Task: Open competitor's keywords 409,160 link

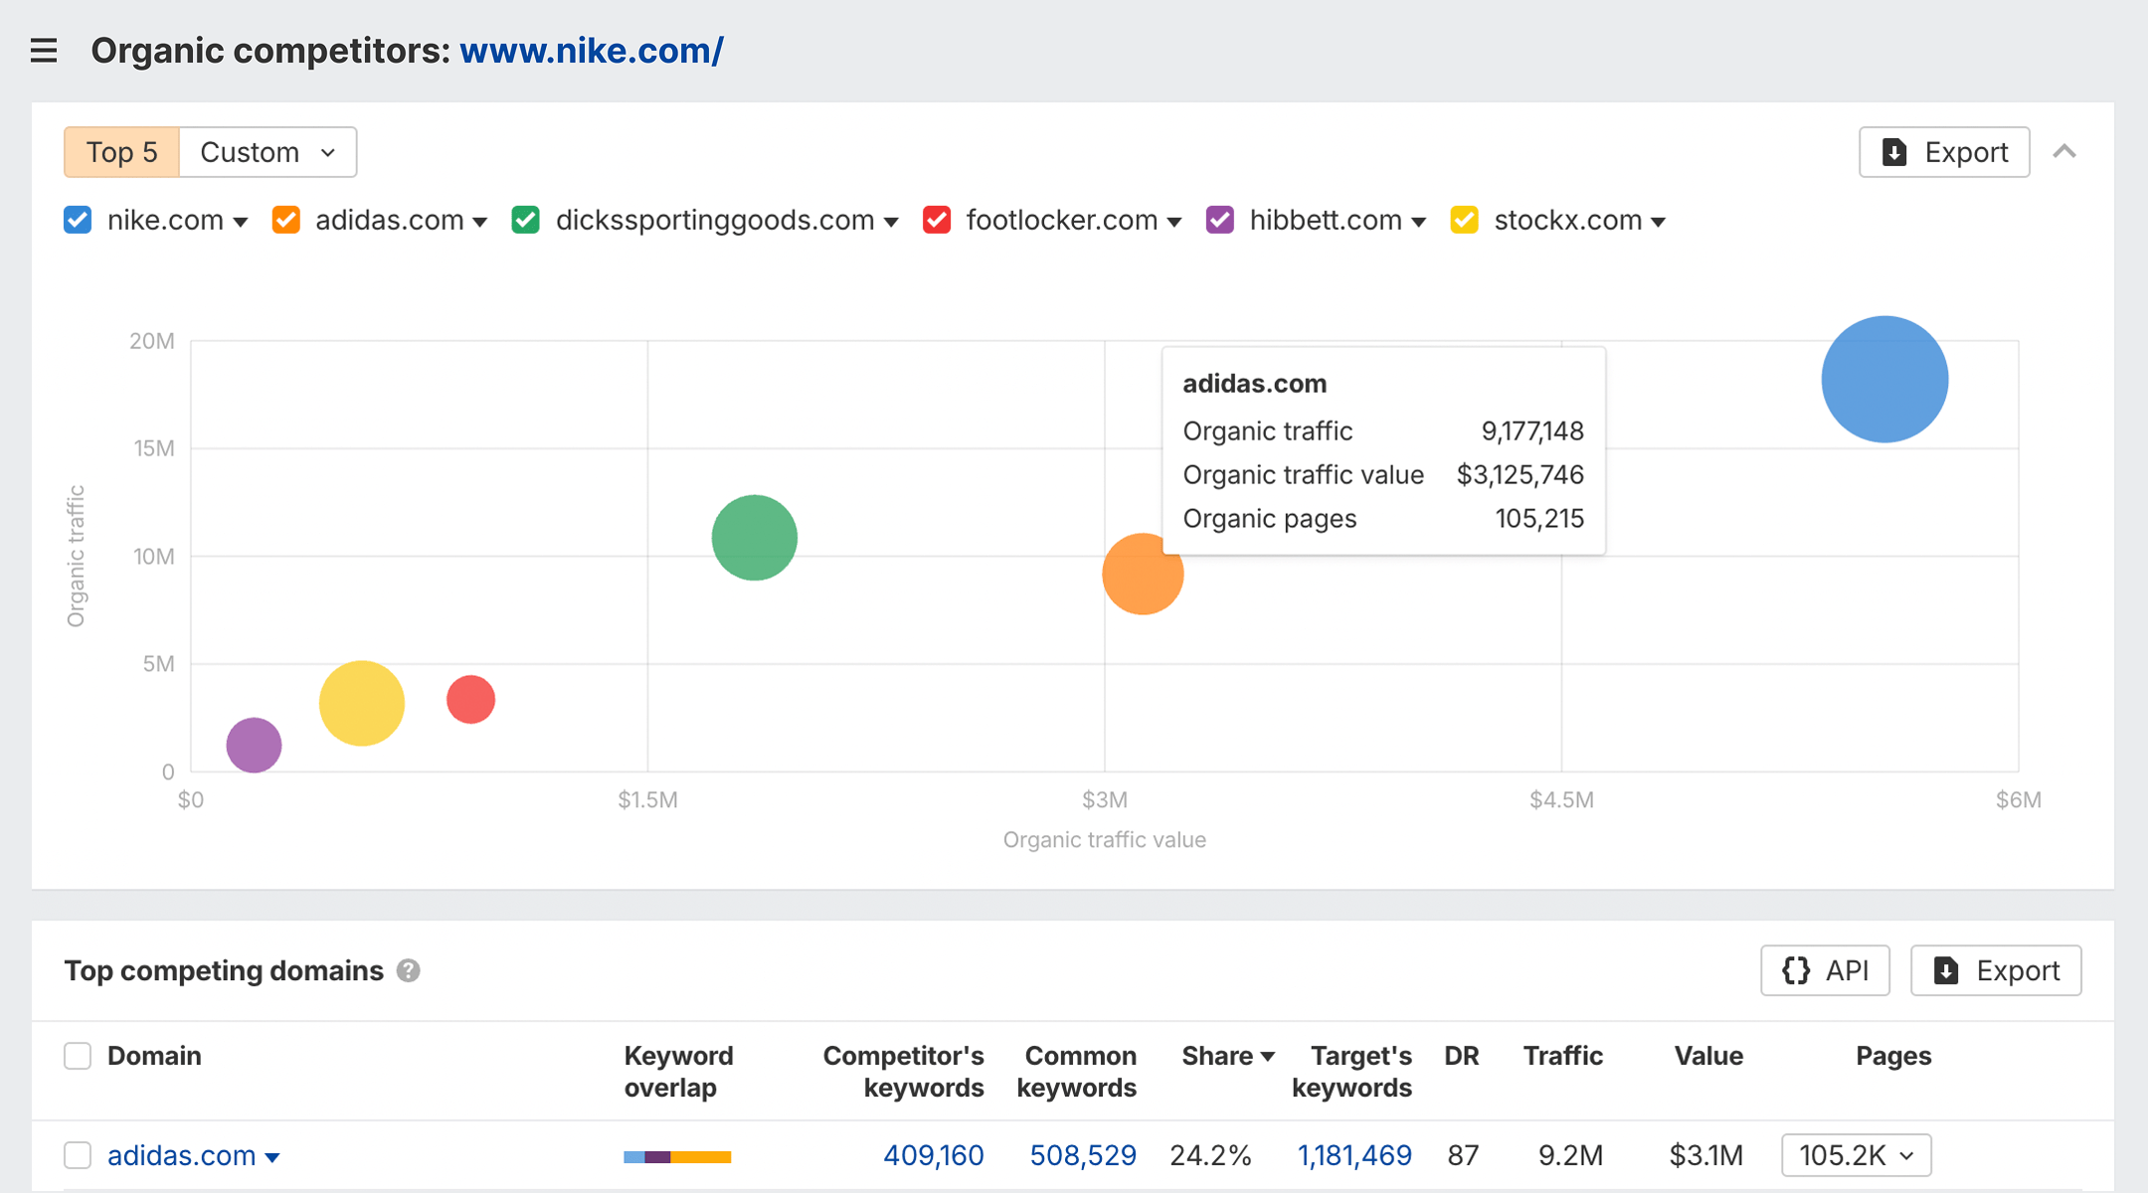Action: tap(933, 1155)
